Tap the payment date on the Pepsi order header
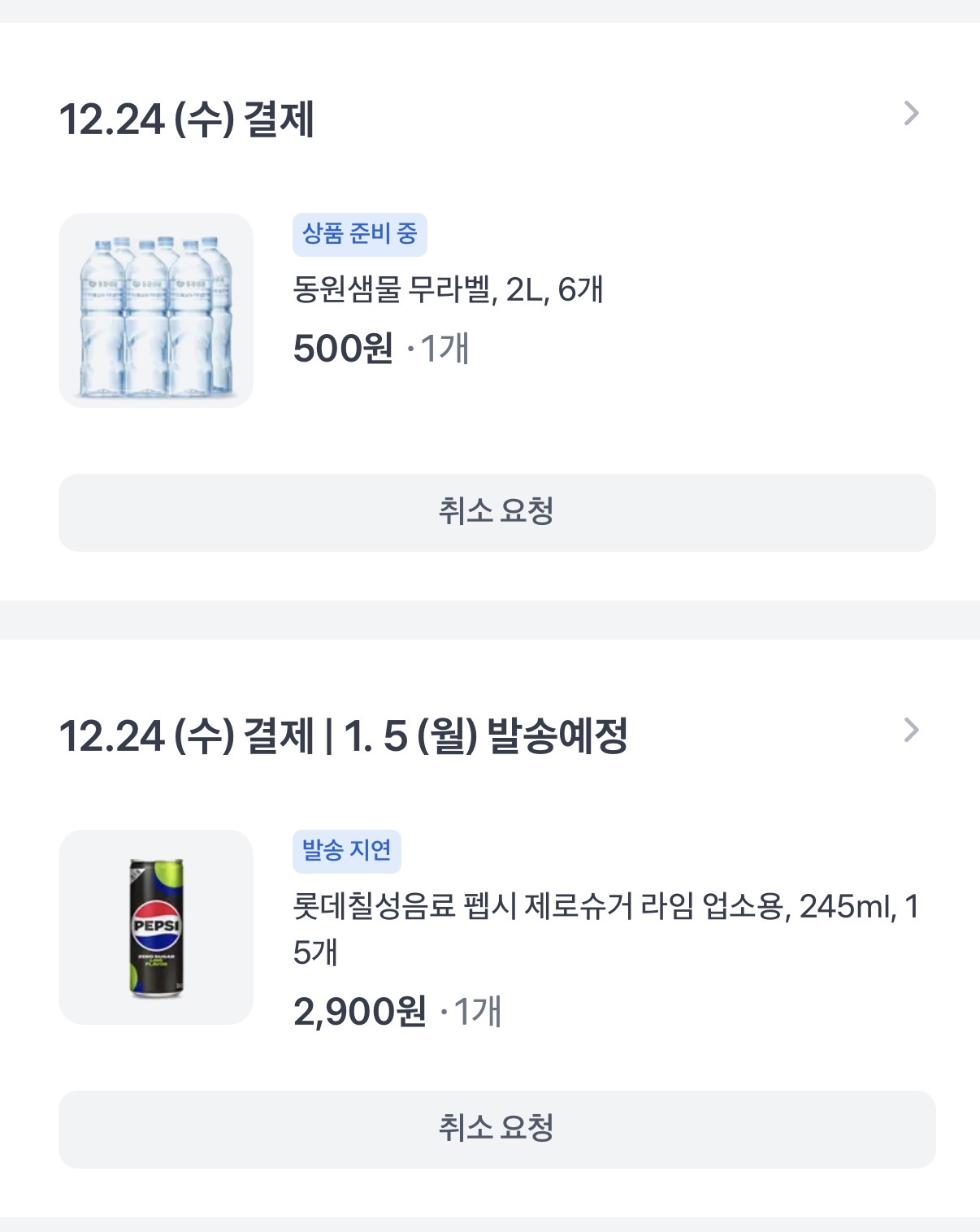The height and width of the screenshot is (1232, 980). point(187,736)
